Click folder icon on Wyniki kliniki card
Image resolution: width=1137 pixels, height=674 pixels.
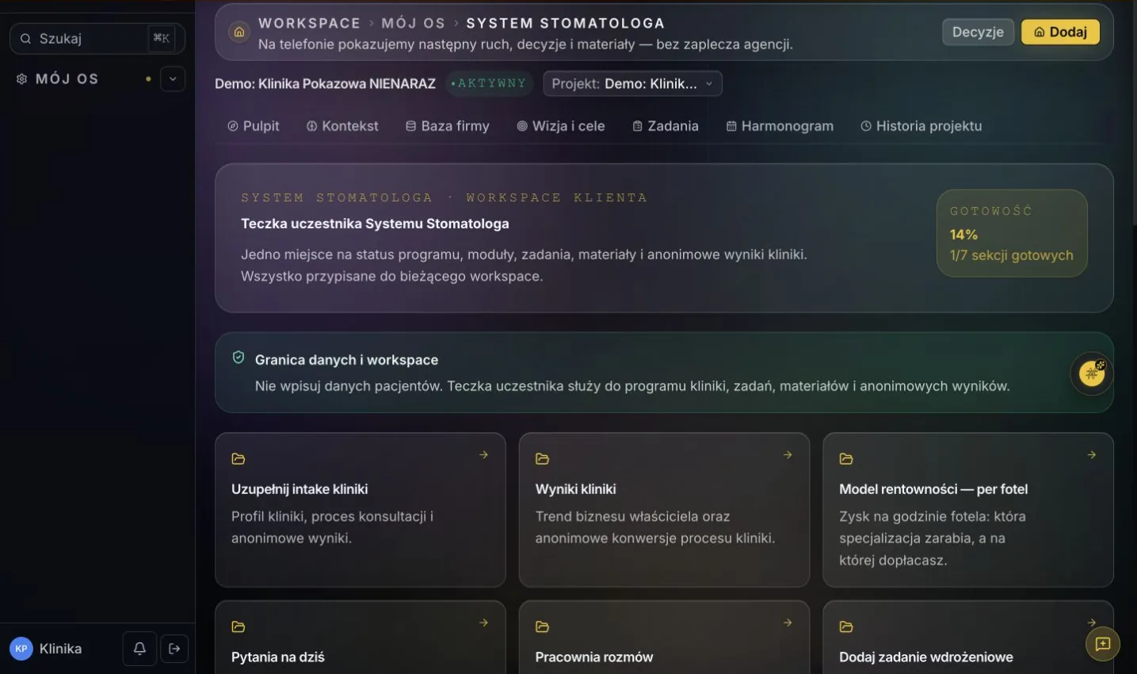(x=542, y=459)
